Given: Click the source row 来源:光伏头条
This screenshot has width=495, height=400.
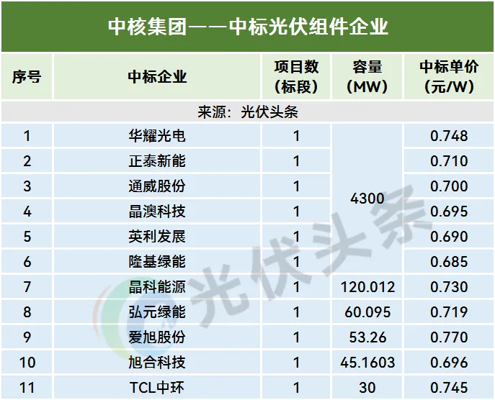Looking at the screenshot, I should click(248, 112).
